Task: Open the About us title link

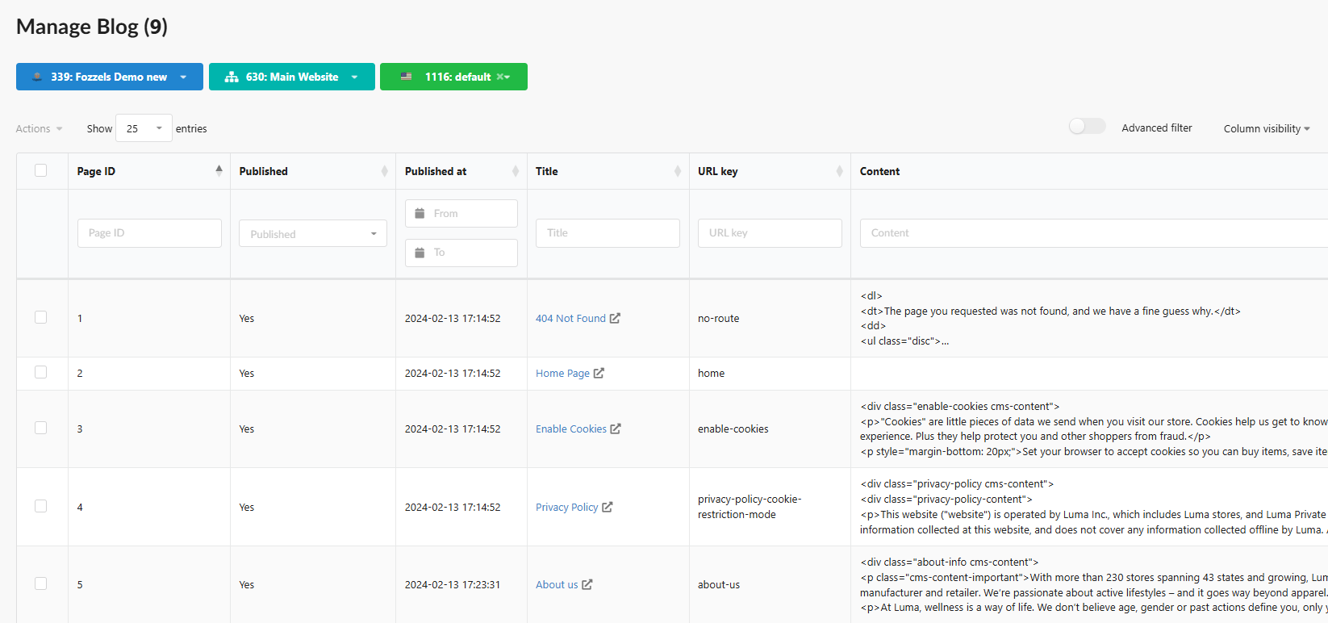Action: click(x=557, y=584)
